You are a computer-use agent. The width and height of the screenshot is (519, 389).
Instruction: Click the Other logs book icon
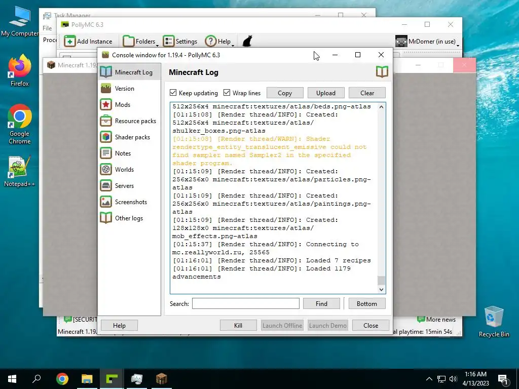[106, 218]
